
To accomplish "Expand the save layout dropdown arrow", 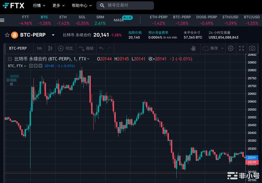I will point(222,48).
